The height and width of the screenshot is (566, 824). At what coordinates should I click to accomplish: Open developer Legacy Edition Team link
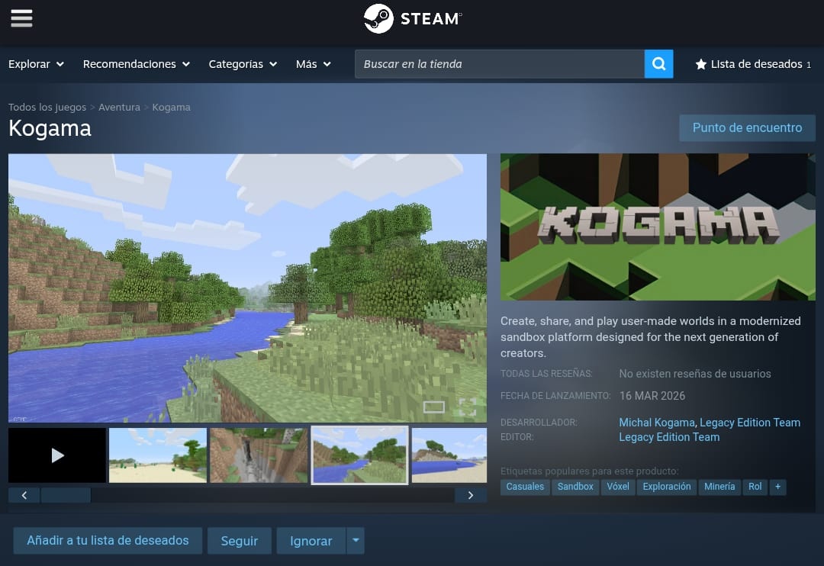750,423
